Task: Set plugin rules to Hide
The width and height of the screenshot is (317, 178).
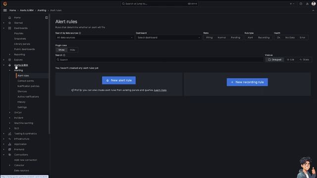Action: tap(72, 50)
